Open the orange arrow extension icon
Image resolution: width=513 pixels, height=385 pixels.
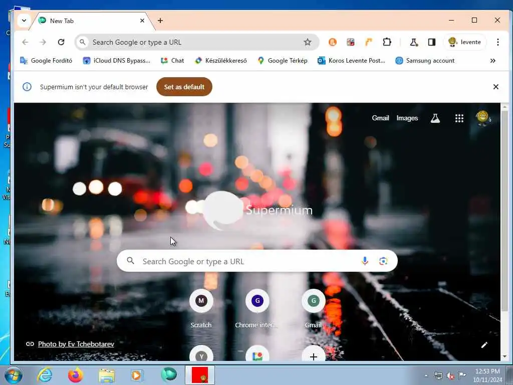(x=369, y=42)
